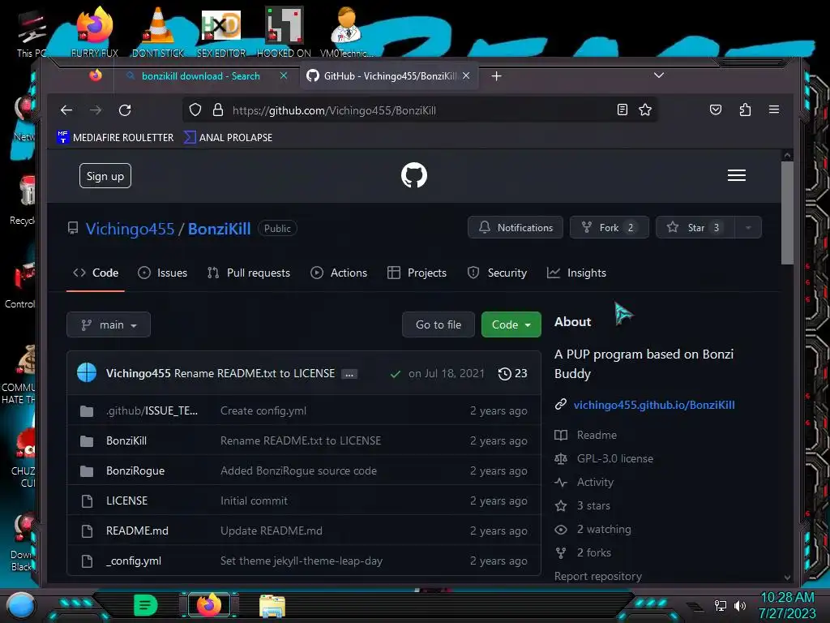Open the VLC DONT STICK desktop icon
This screenshot has height=623, width=830.
point(158,31)
